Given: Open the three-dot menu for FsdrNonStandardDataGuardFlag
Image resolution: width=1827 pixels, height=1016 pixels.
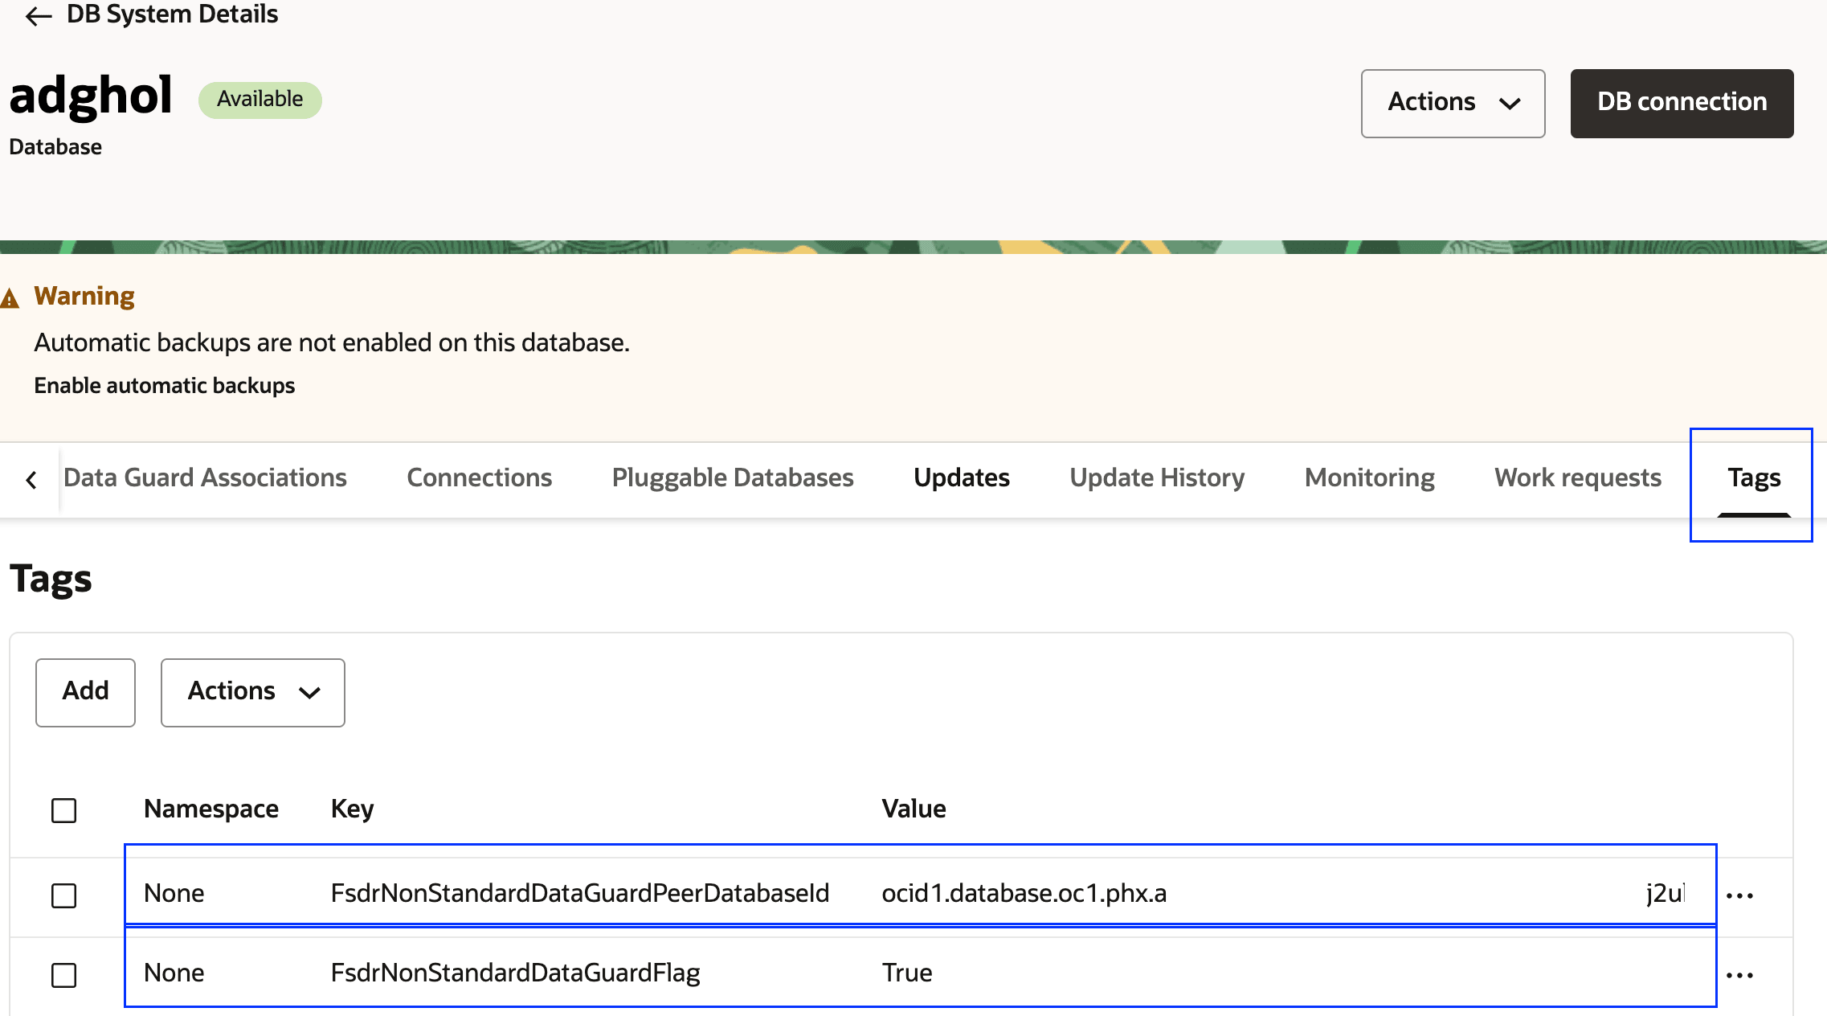Looking at the screenshot, I should coord(1740,974).
